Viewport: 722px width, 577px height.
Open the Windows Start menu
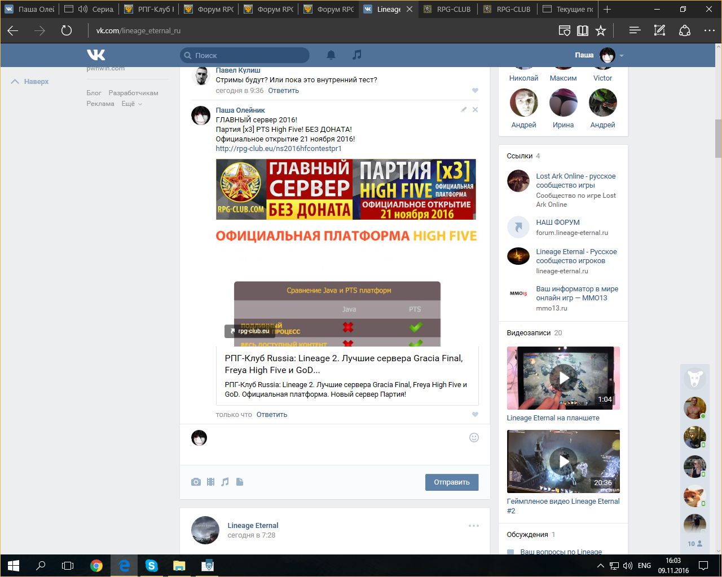(14, 565)
